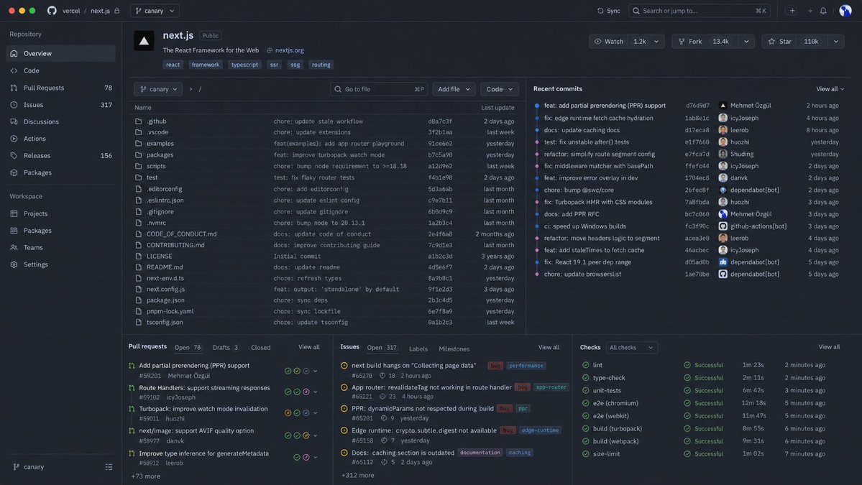Screen dimensions: 862x485
Task: Click the Issues circle icon in sidebar
Action: pos(14,104)
